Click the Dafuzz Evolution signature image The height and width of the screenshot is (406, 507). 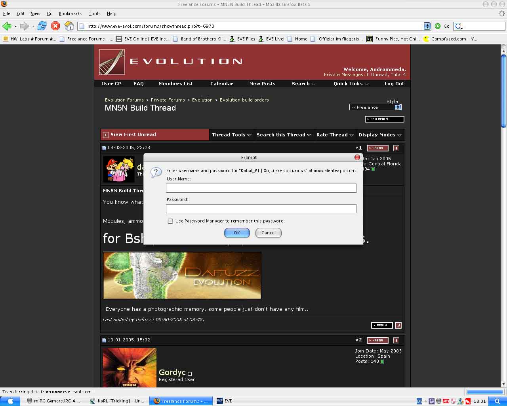[182, 276]
